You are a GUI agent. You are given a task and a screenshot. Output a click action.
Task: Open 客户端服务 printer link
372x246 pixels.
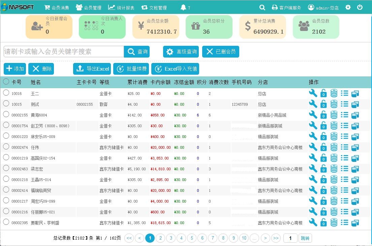pyautogui.click(x=286, y=8)
